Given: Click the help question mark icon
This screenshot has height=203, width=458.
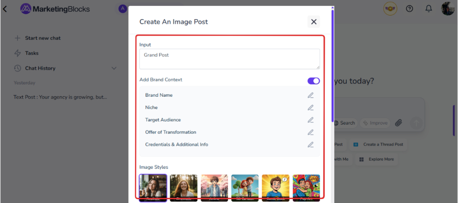Looking at the screenshot, I should click(x=409, y=9).
